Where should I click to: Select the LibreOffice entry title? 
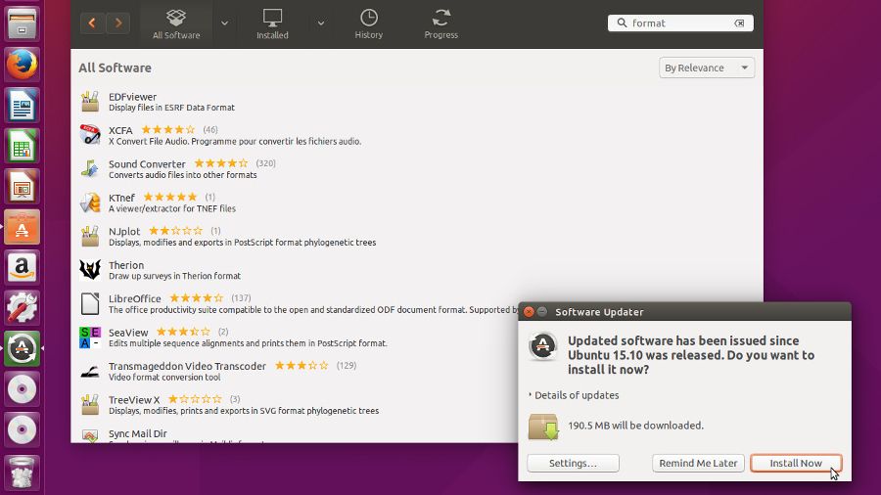click(x=134, y=298)
